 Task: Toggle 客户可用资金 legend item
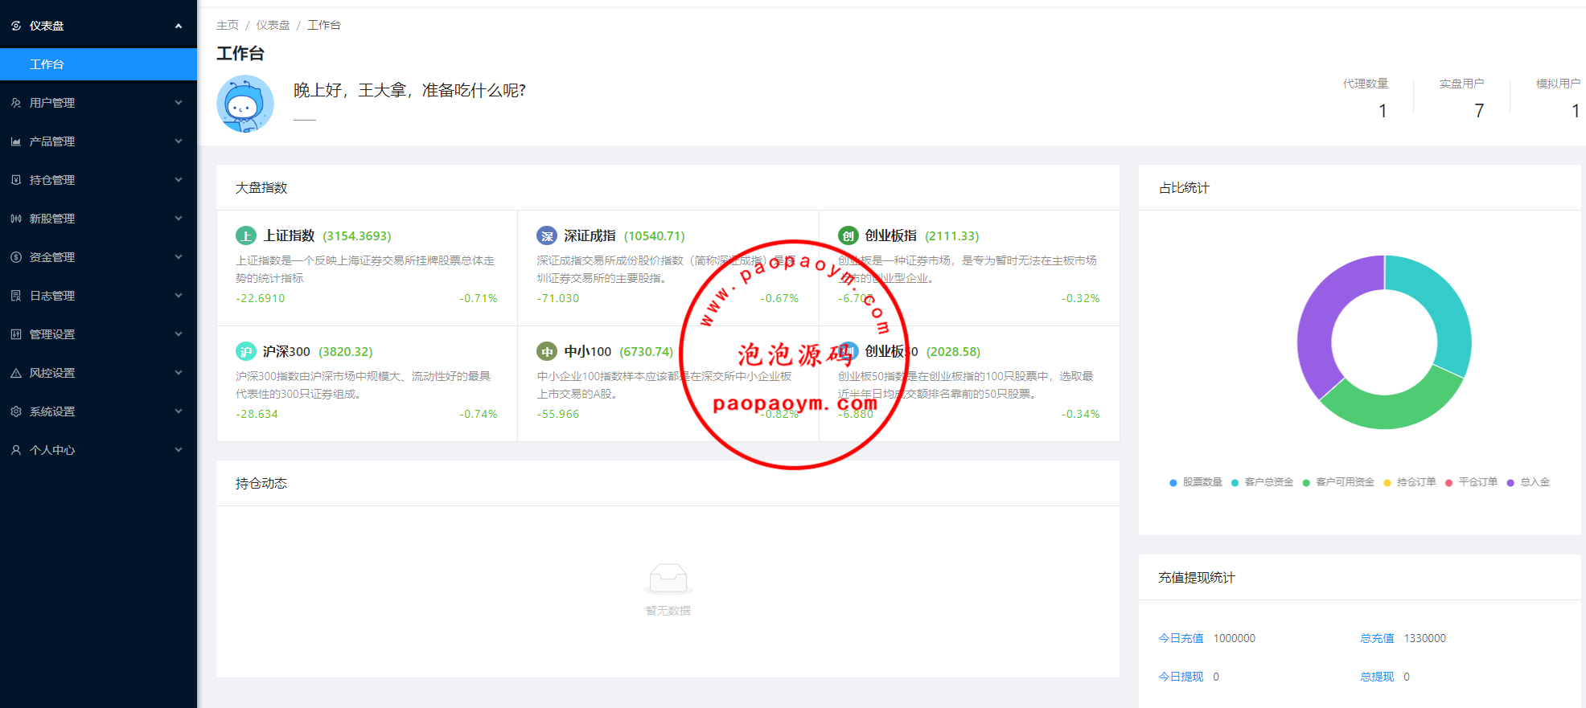(1338, 482)
